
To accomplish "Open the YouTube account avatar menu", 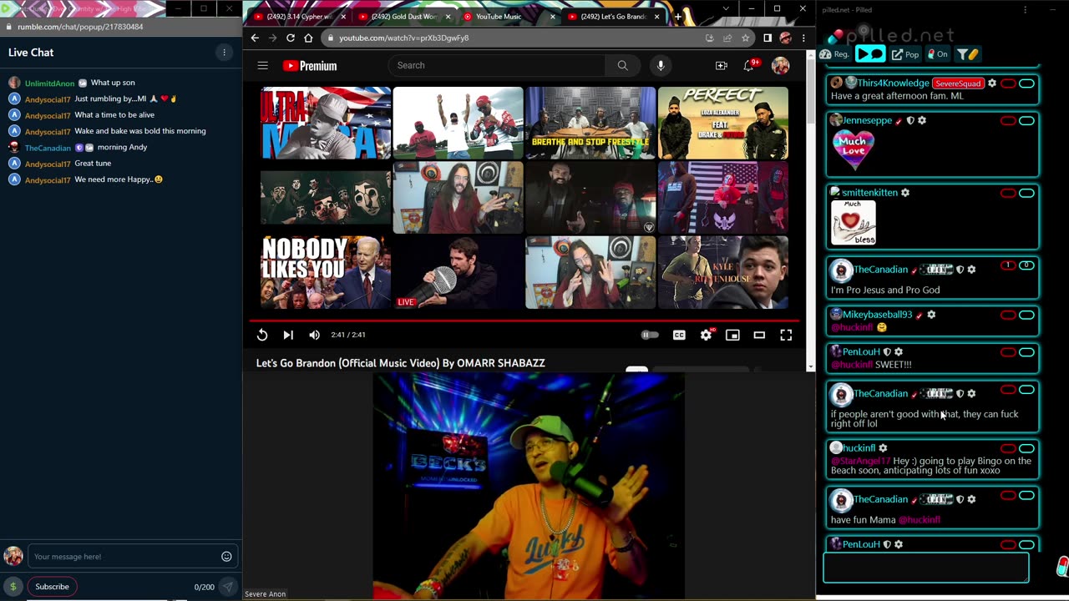I will pos(780,65).
